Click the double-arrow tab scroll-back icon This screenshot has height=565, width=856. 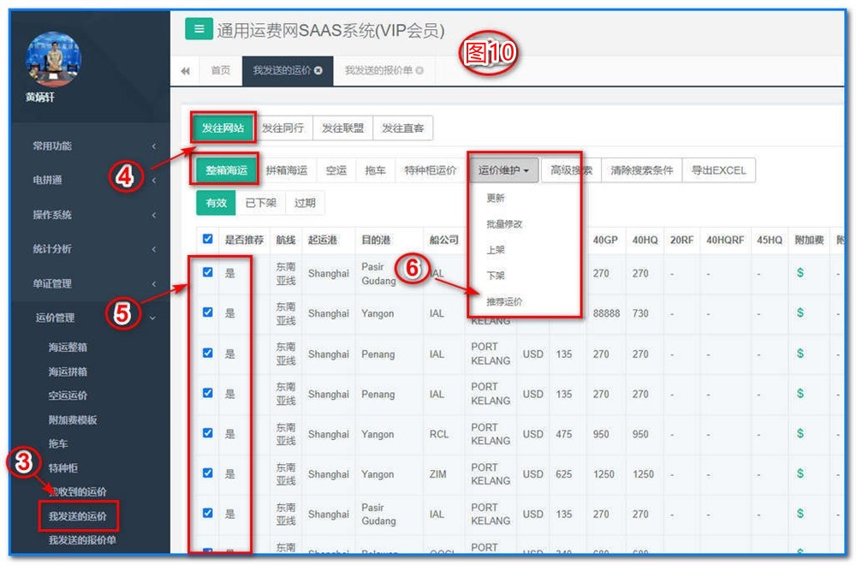pos(185,71)
